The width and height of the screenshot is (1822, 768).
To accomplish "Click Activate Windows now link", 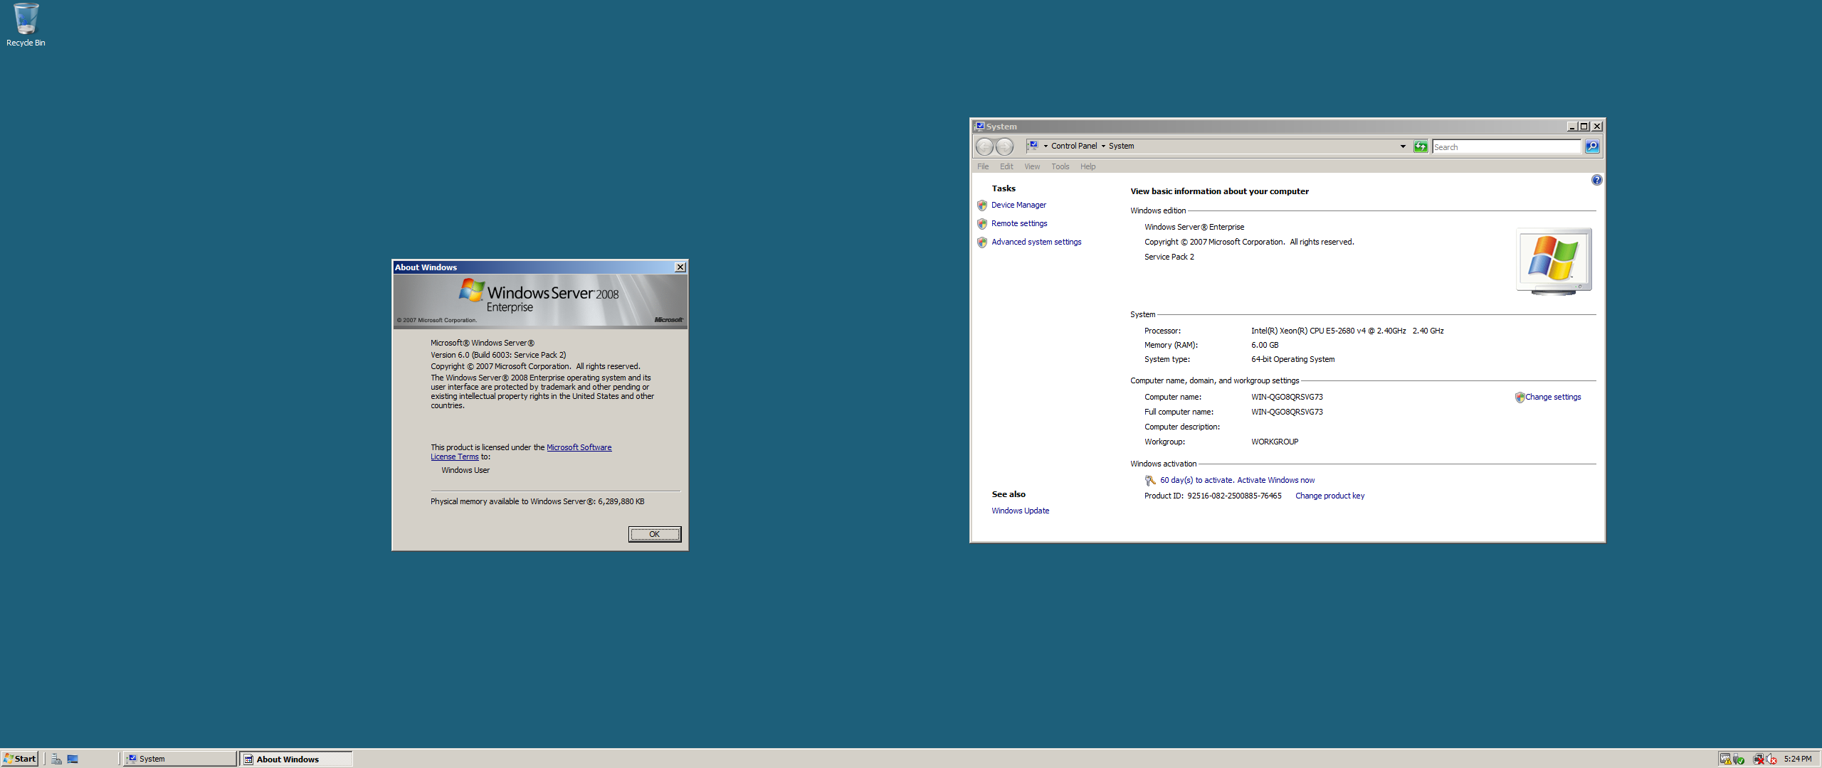I will [x=1276, y=480].
